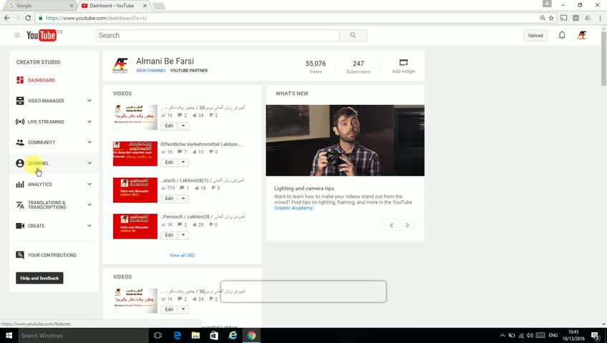Open the Creator Academy link
The height and width of the screenshot is (343, 607).
pos(293,208)
